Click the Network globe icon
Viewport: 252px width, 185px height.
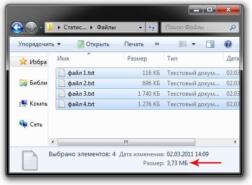[23, 124]
